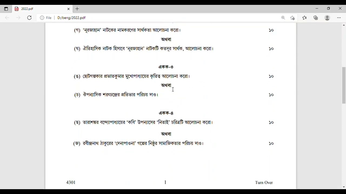Open the zoom magnifier in address bar
Image resolution: width=346 pixels, height=194 pixels.
click(283, 18)
